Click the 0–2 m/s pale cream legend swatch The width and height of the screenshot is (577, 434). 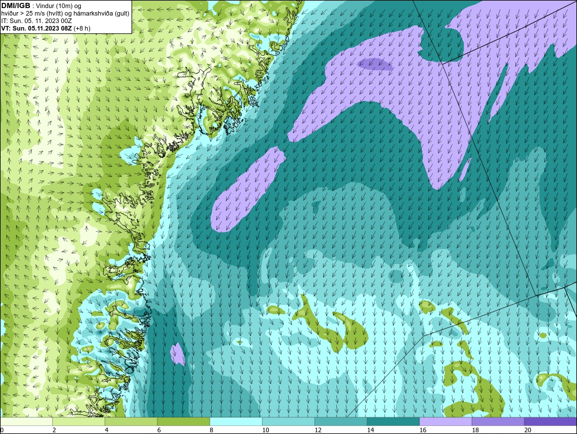(27, 421)
